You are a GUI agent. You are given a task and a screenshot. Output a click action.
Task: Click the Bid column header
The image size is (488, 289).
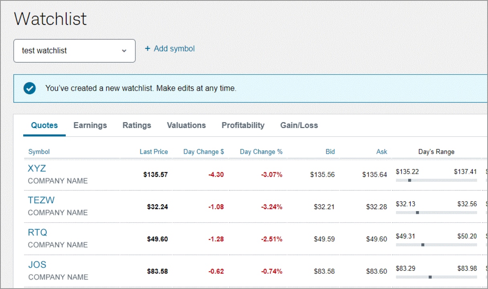pyautogui.click(x=330, y=152)
